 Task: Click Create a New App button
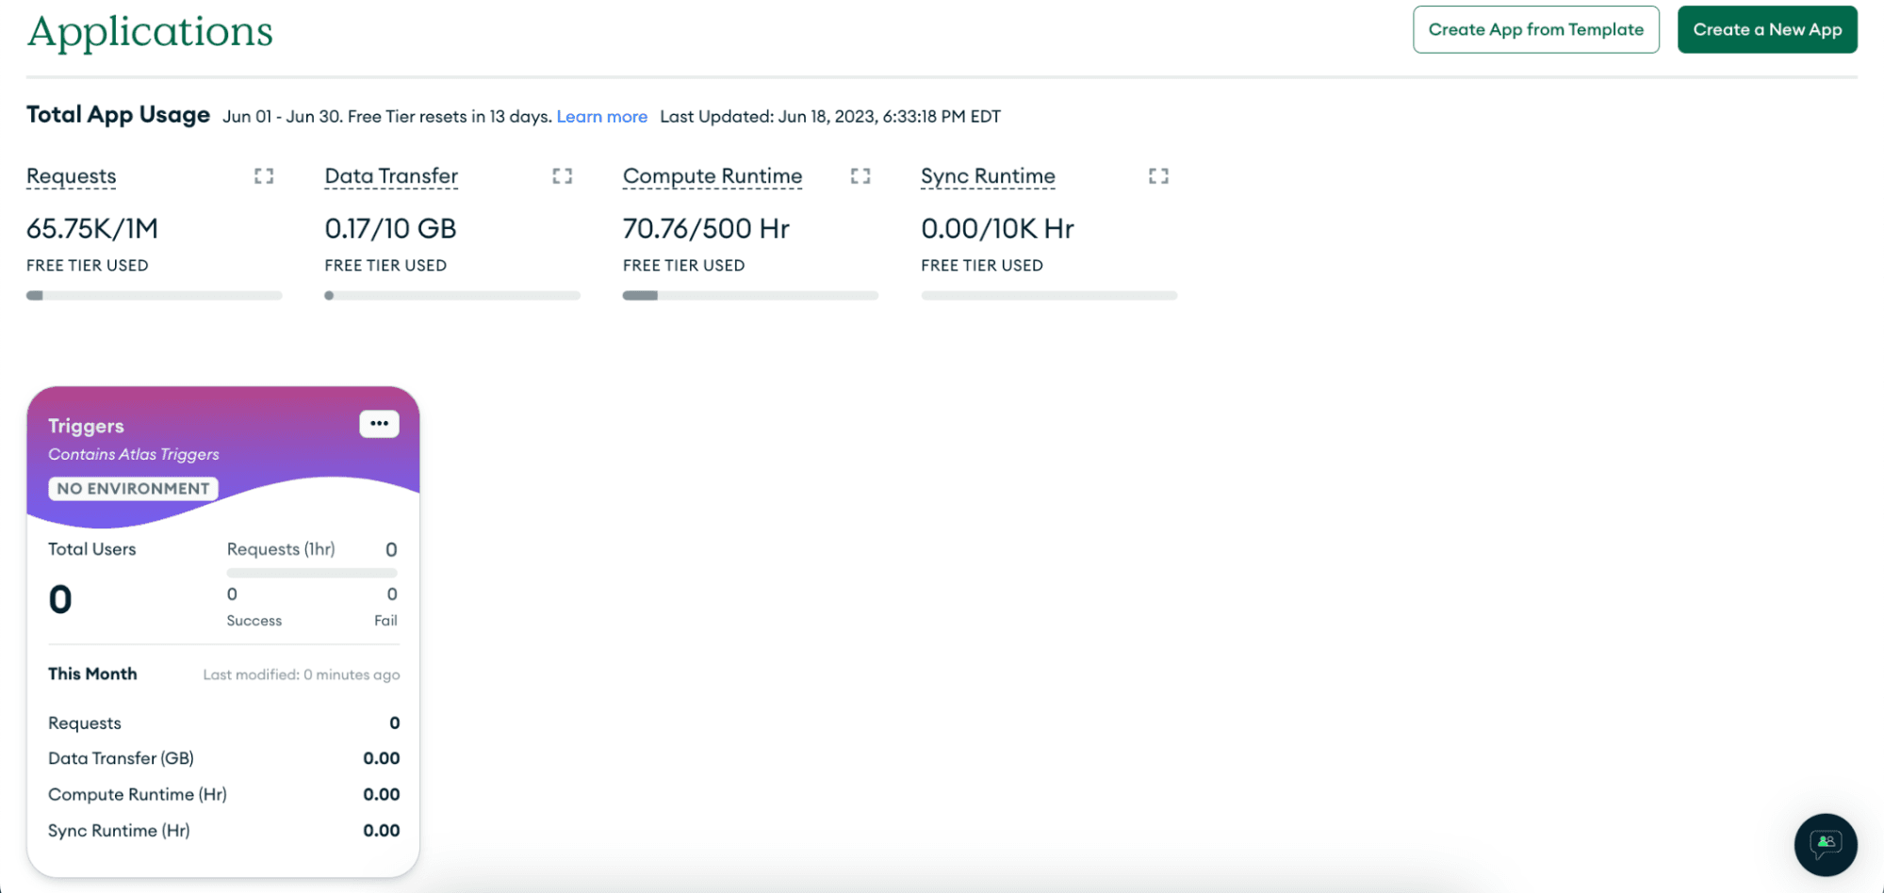click(x=1766, y=30)
